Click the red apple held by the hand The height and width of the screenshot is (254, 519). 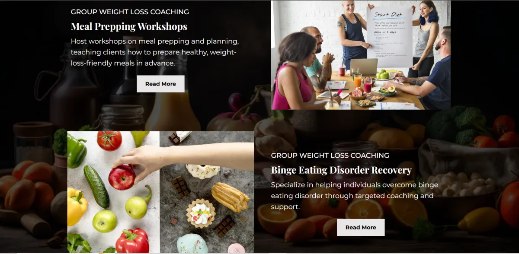pyautogui.click(x=122, y=177)
